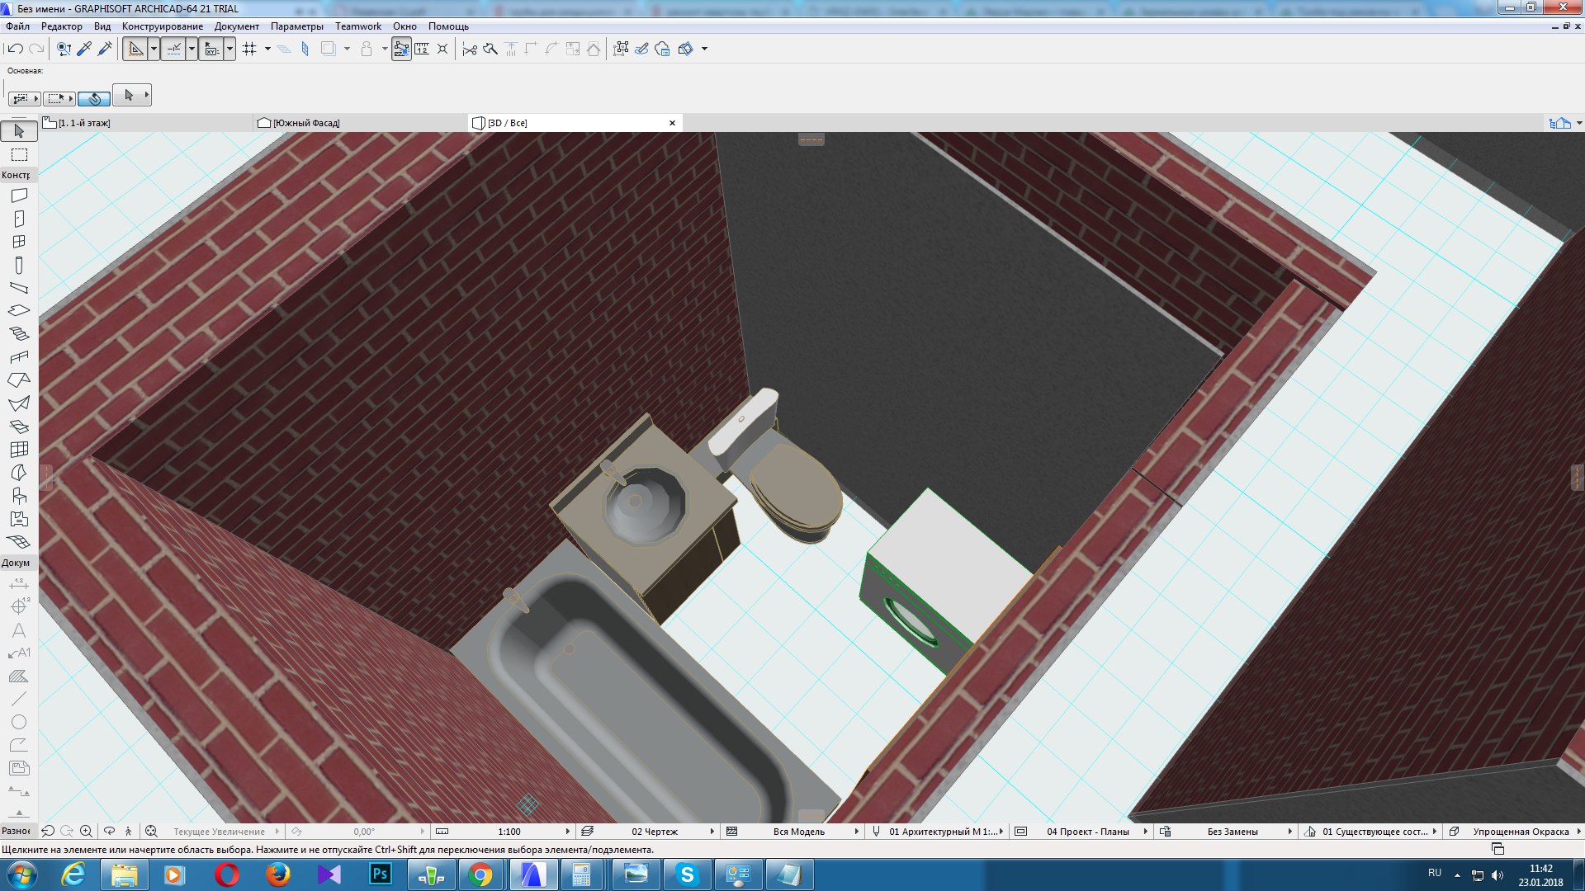Click the pen sketch icon
1585x891 pixels.
click(641, 49)
